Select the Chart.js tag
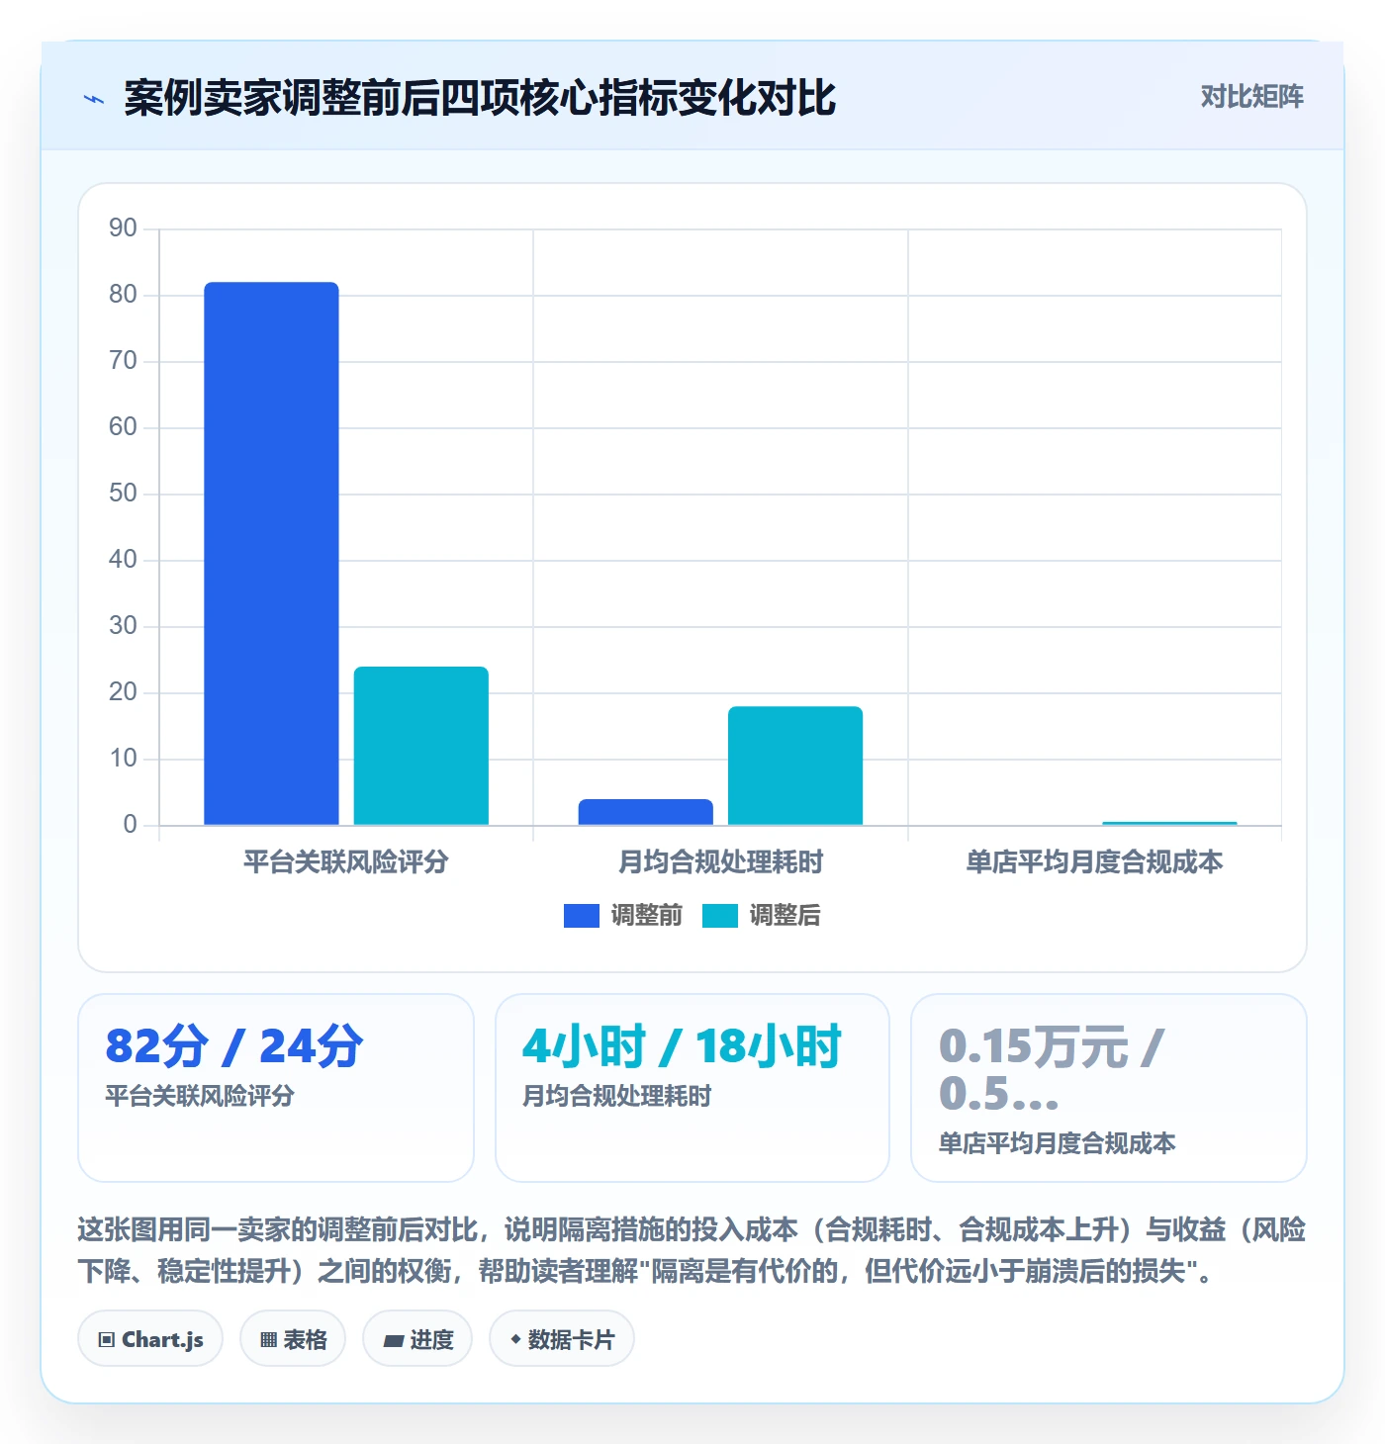The image size is (1385, 1444). tap(150, 1339)
